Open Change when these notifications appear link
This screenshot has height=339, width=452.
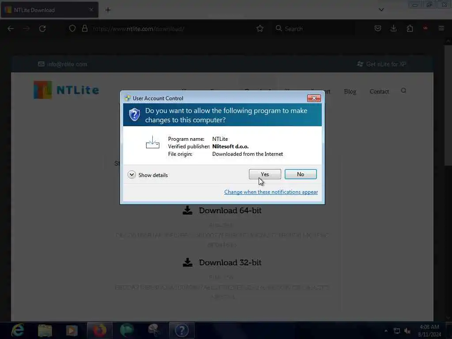click(x=271, y=192)
